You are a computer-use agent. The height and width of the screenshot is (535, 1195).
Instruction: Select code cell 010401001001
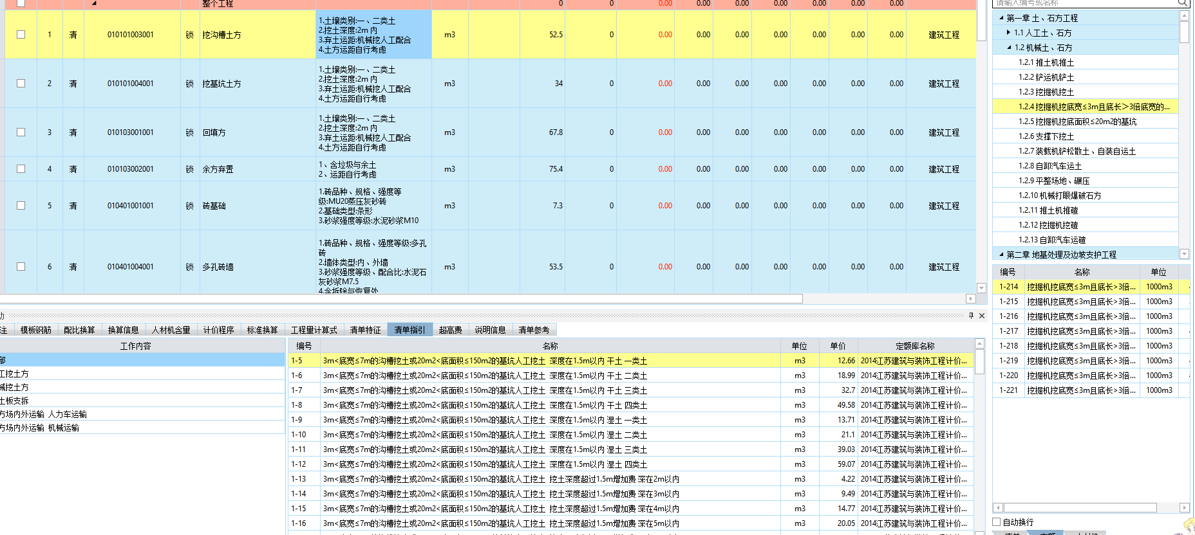point(131,206)
